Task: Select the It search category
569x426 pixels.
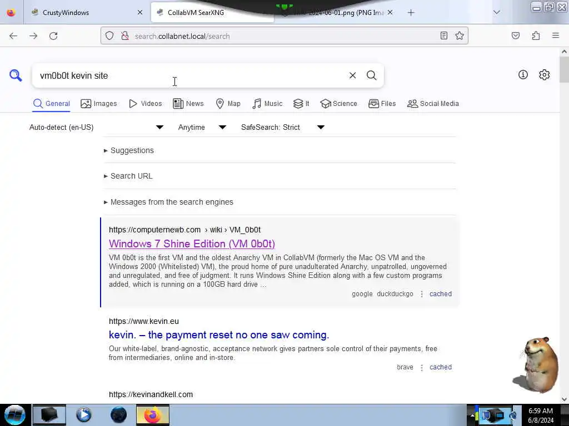Action: tap(301, 104)
